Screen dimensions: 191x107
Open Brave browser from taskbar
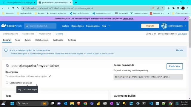(x=79, y=103)
